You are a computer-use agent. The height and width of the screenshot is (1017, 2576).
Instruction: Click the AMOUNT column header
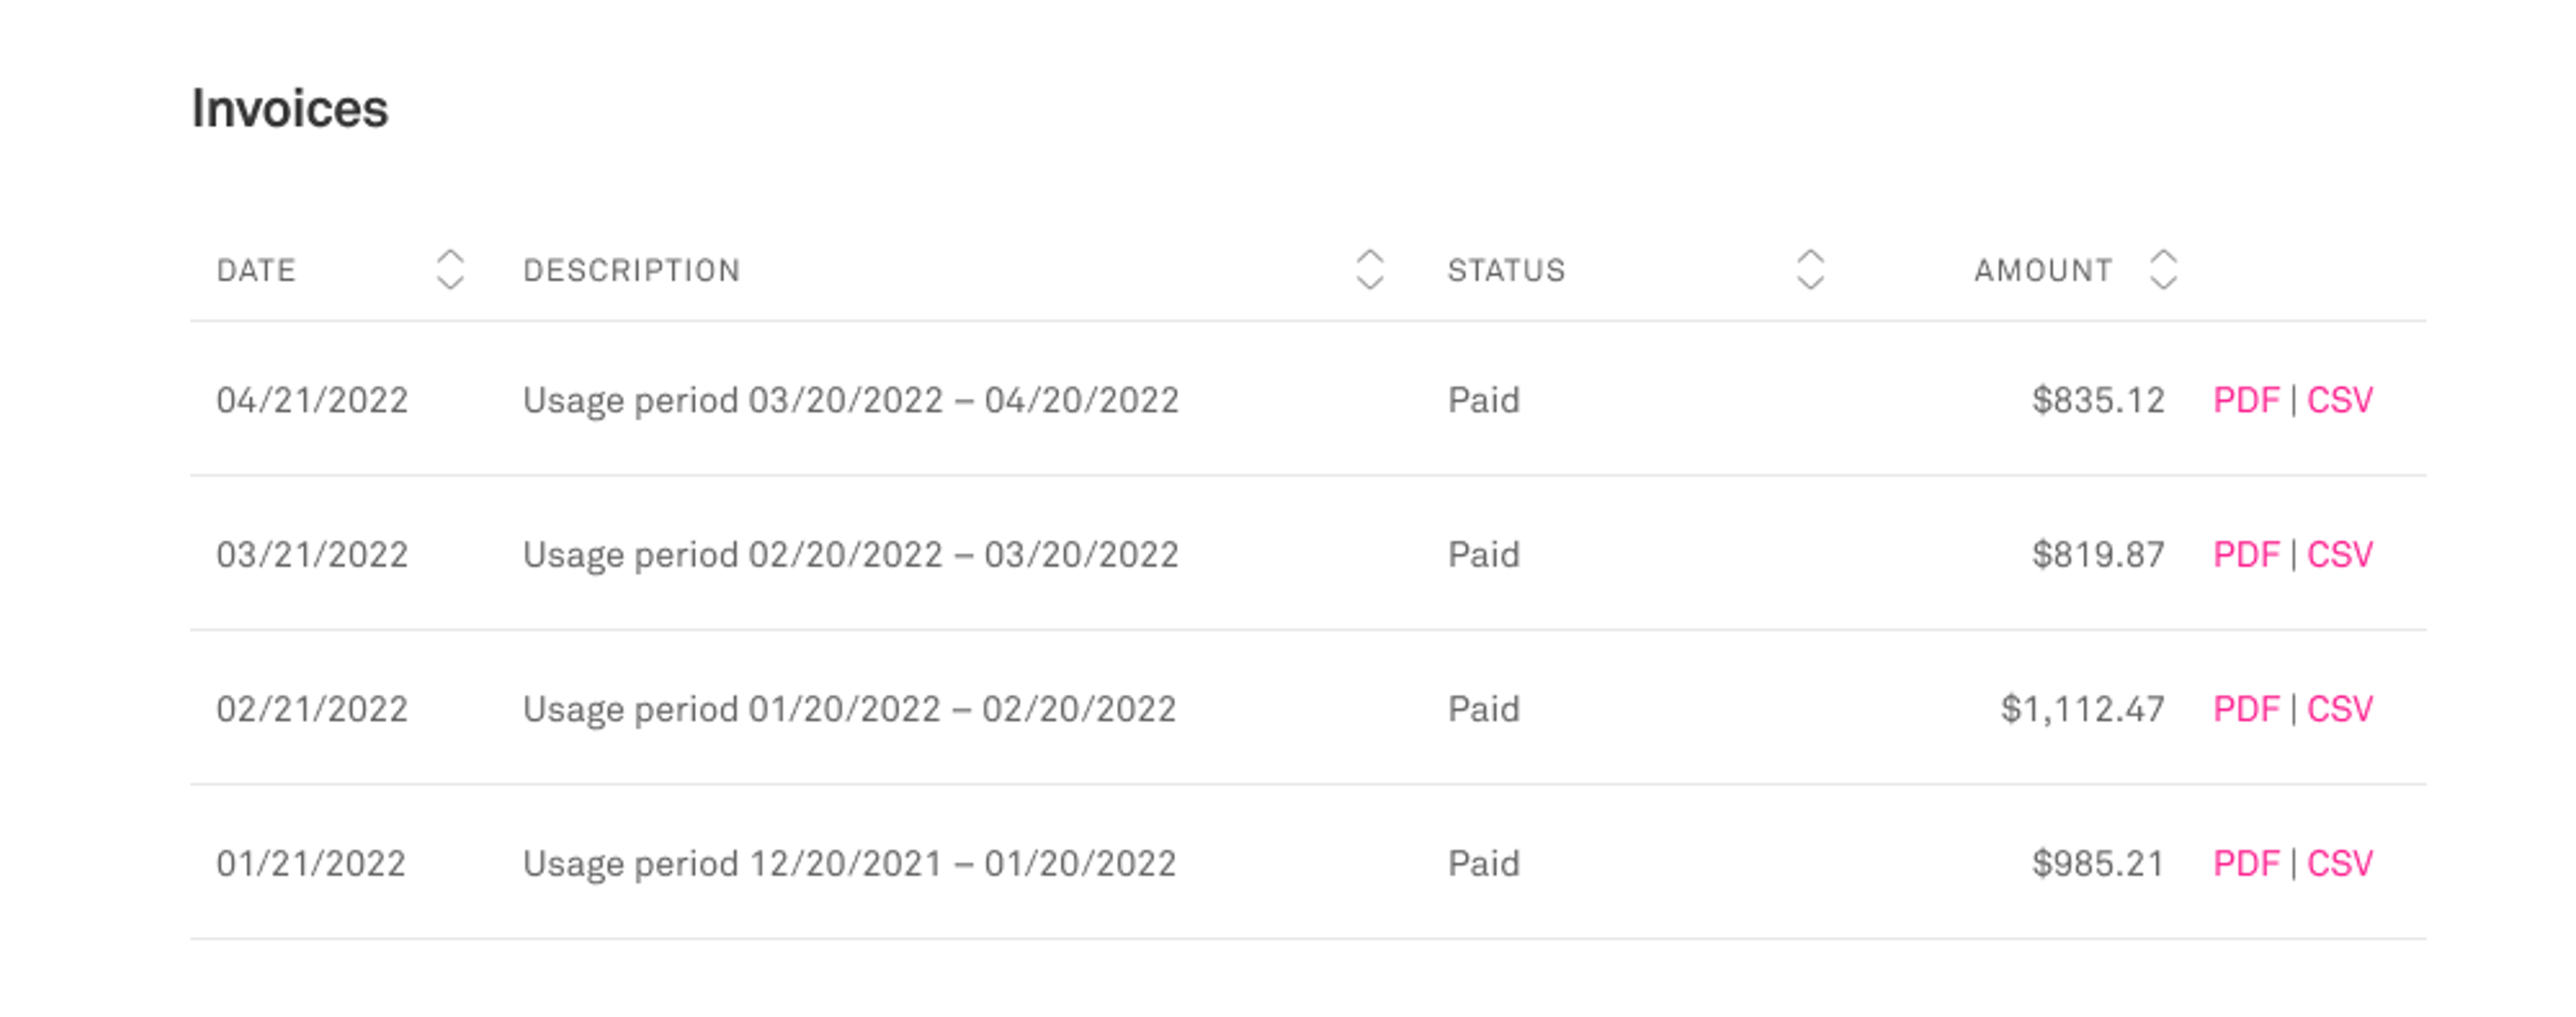[x=2043, y=271]
